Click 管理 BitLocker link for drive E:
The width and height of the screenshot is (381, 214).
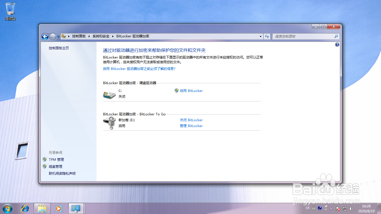coord(191,126)
